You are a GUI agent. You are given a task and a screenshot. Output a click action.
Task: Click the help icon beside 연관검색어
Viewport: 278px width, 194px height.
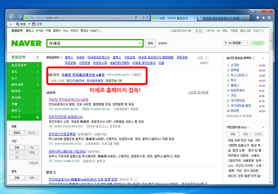point(61,58)
